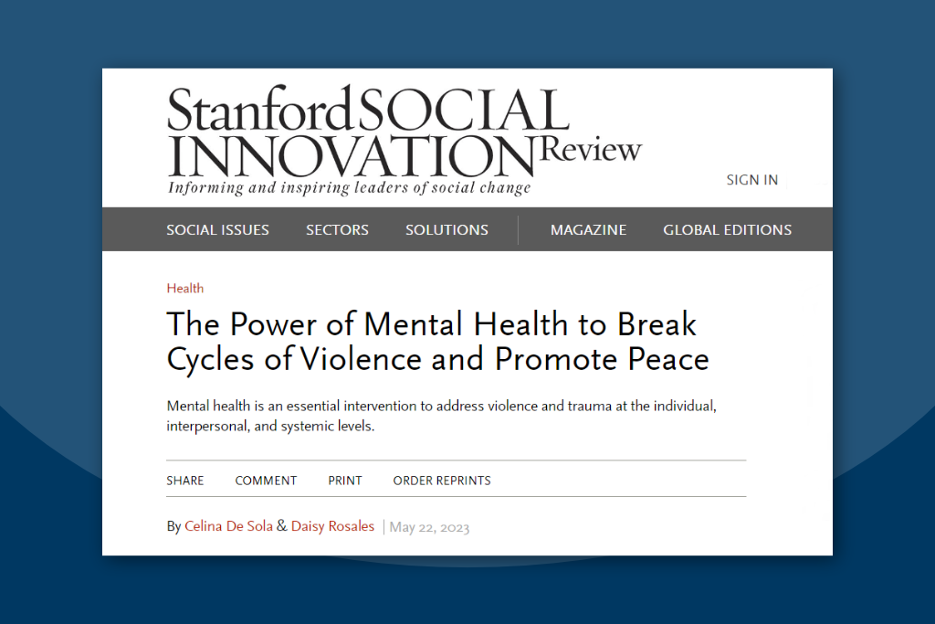Choose PRINT for this article
This screenshot has height=624, width=935.
(x=344, y=481)
